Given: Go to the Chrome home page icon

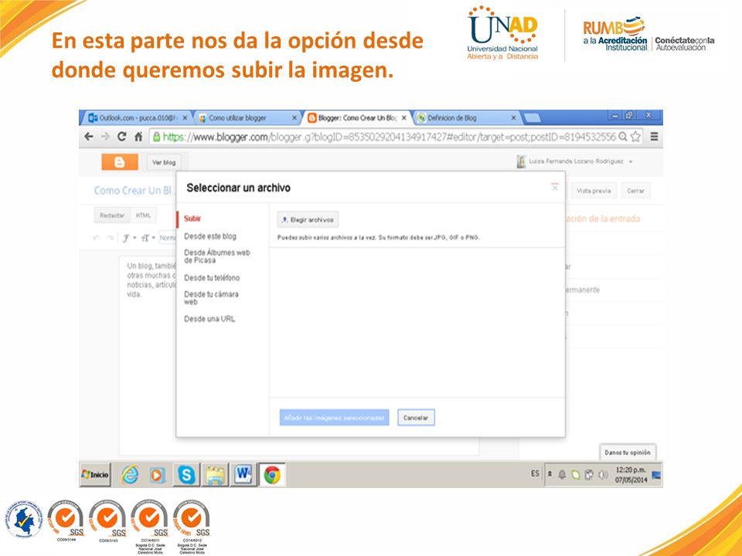Looking at the screenshot, I should [138, 137].
